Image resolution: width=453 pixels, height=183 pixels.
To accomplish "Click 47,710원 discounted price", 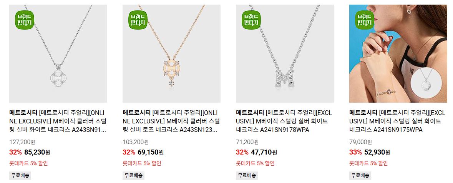I will (264, 152).
